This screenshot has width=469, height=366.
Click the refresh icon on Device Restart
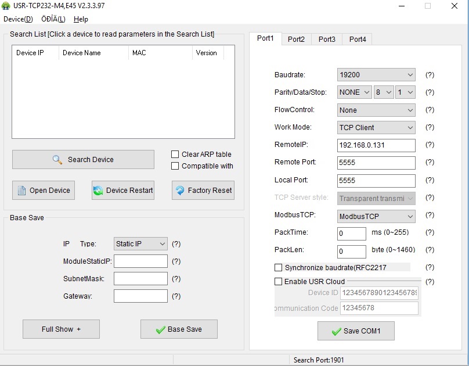(x=98, y=191)
